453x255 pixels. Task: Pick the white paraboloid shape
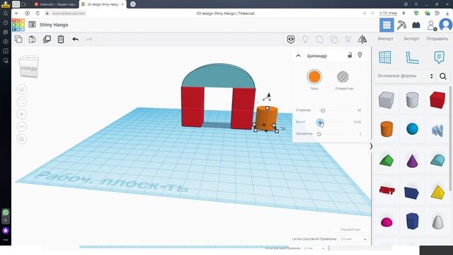coord(437,222)
